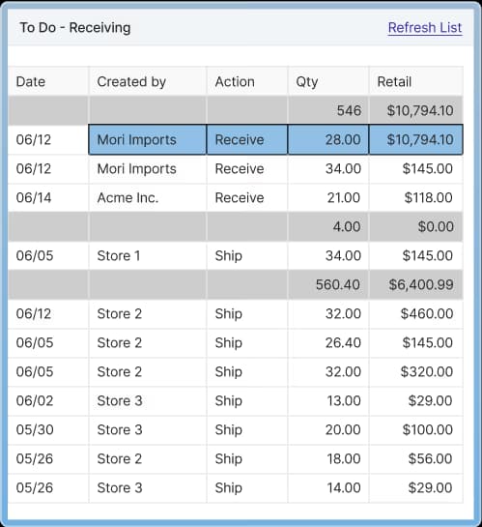This screenshot has height=527, width=482.
Task: Click the 06/02 Store 3 row
Action: (236, 400)
